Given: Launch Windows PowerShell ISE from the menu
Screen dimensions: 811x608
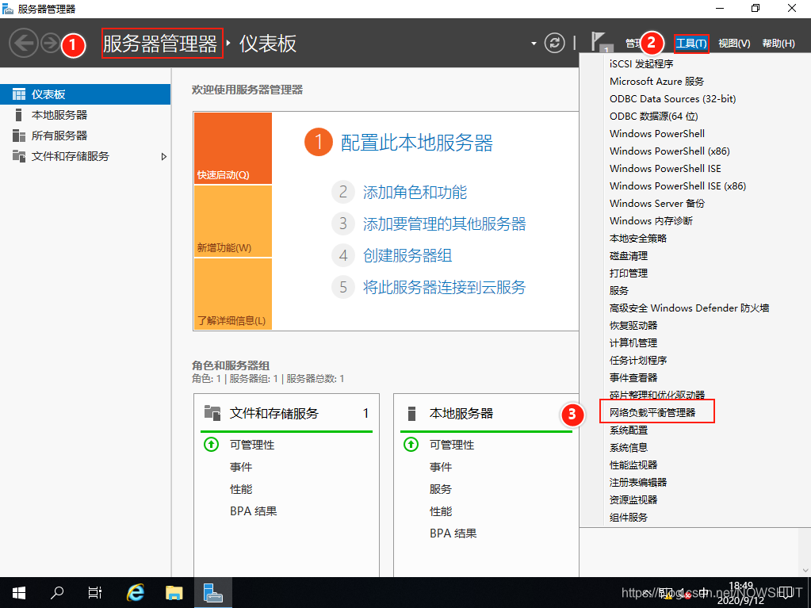Looking at the screenshot, I should 664,168.
